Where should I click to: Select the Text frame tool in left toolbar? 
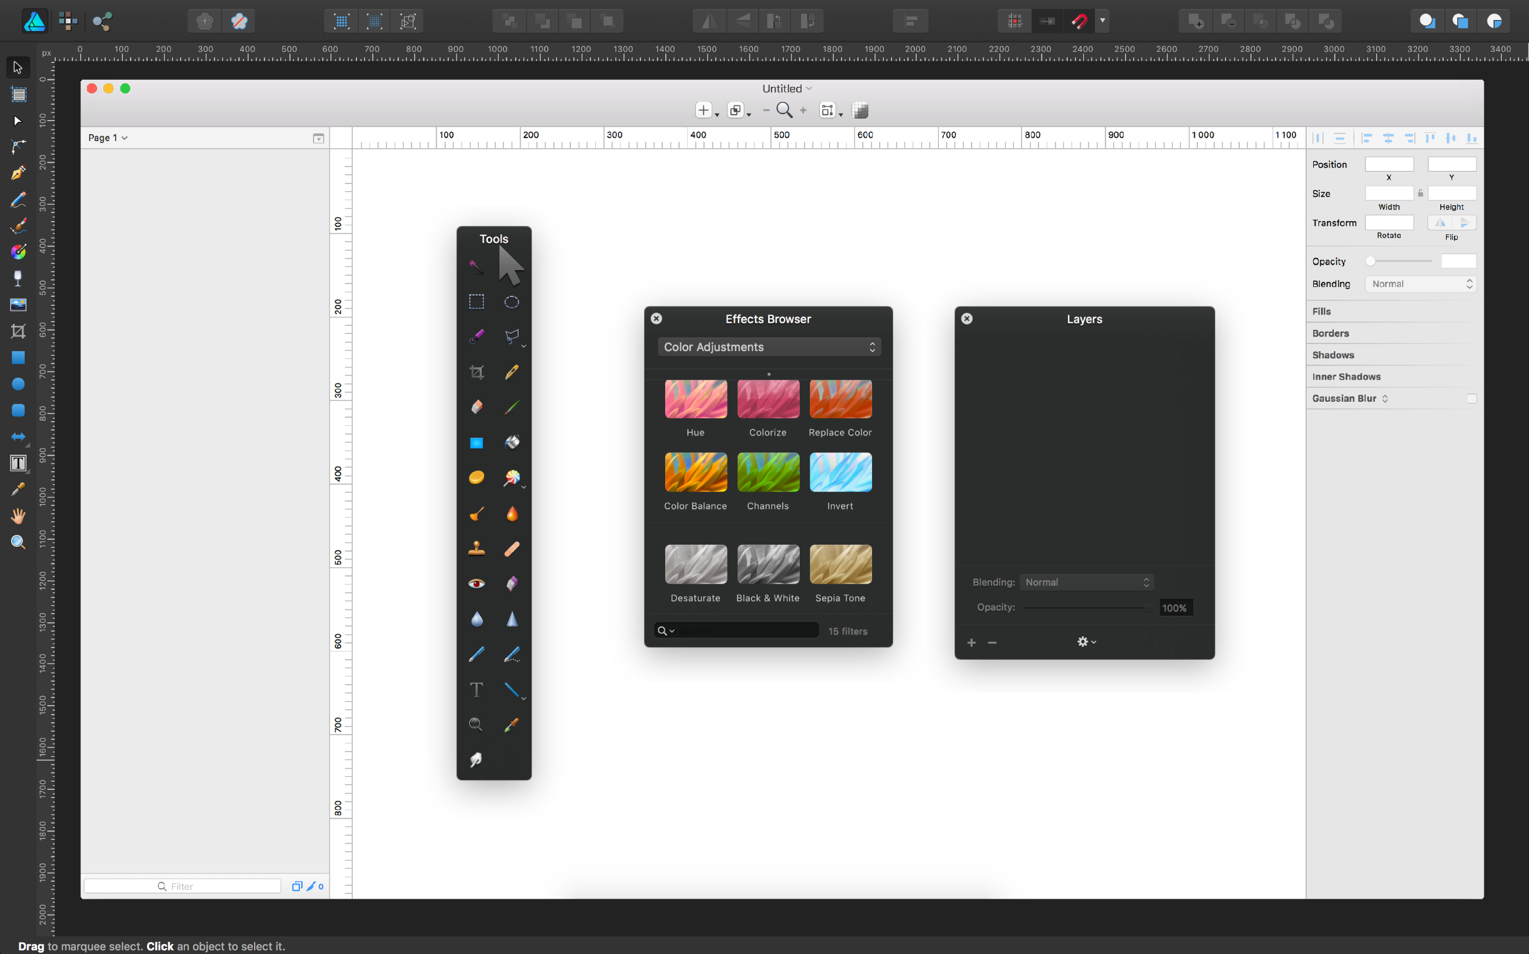click(18, 463)
